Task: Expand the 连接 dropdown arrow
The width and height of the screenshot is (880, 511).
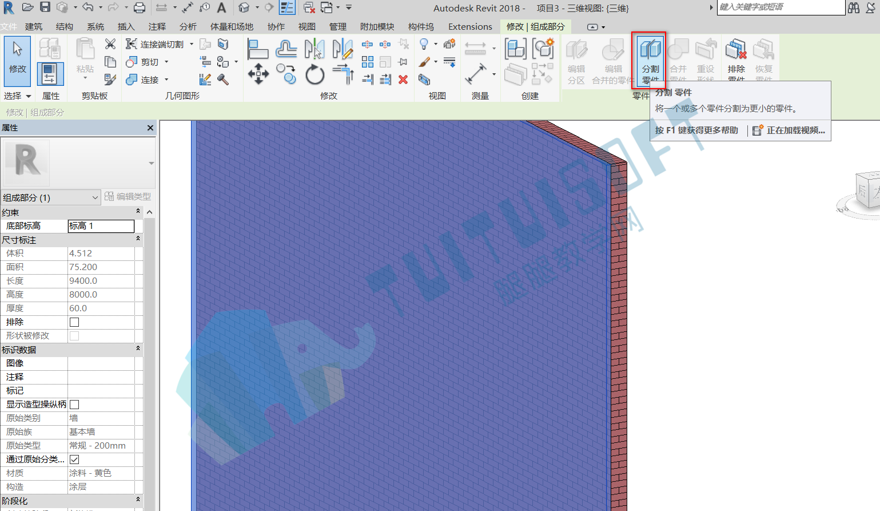Action: tap(166, 80)
